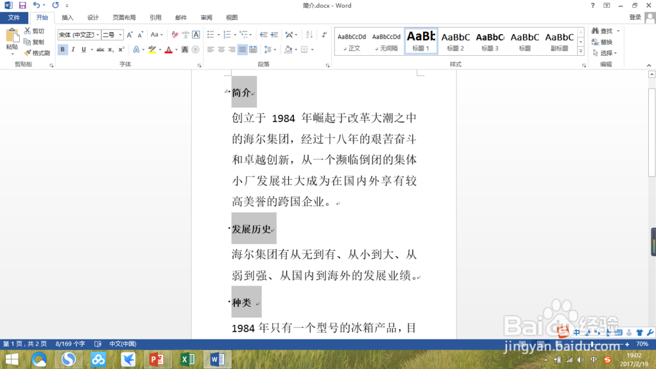Viewport: 656px width, 369px height.
Task: Switch to Design (设计) tab
Action: pyautogui.click(x=93, y=18)
